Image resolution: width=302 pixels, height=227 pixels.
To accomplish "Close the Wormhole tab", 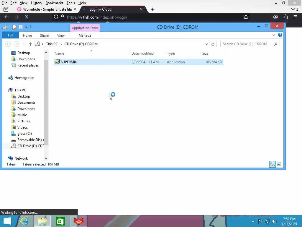I will point(75,9).
